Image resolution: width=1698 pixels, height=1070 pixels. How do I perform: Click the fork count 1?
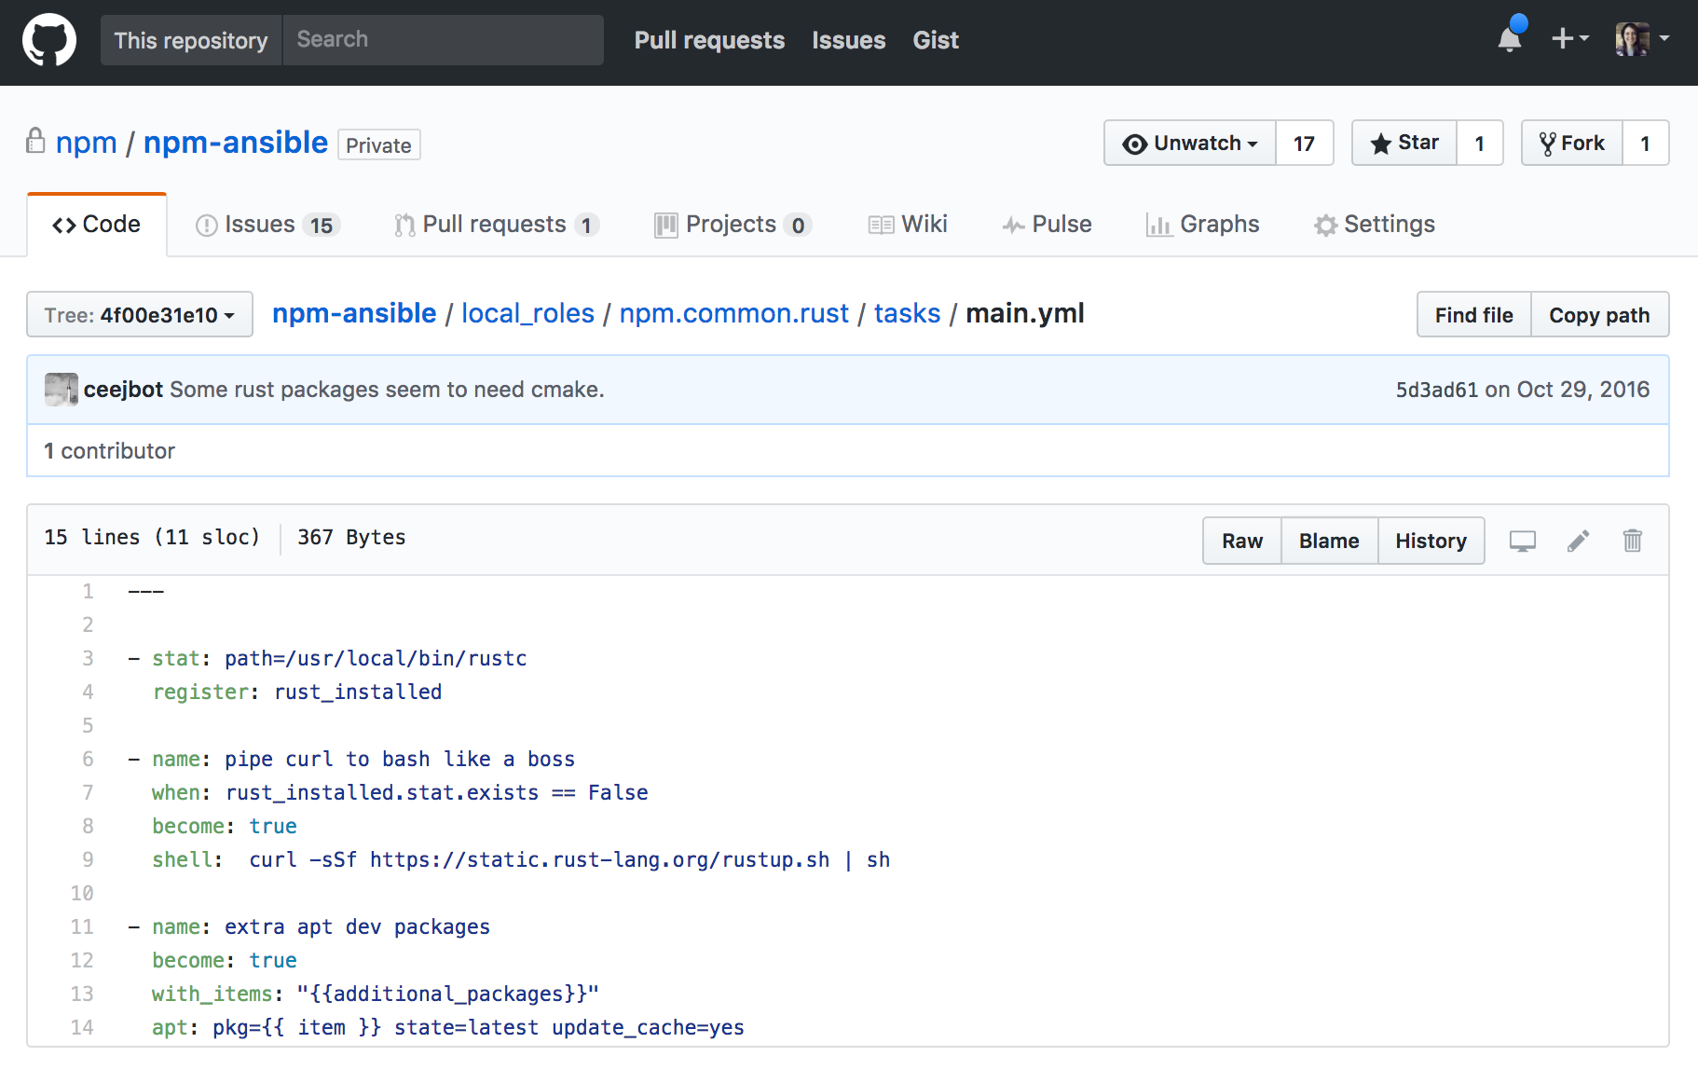pyautogui.click(x=1645, y=144)
